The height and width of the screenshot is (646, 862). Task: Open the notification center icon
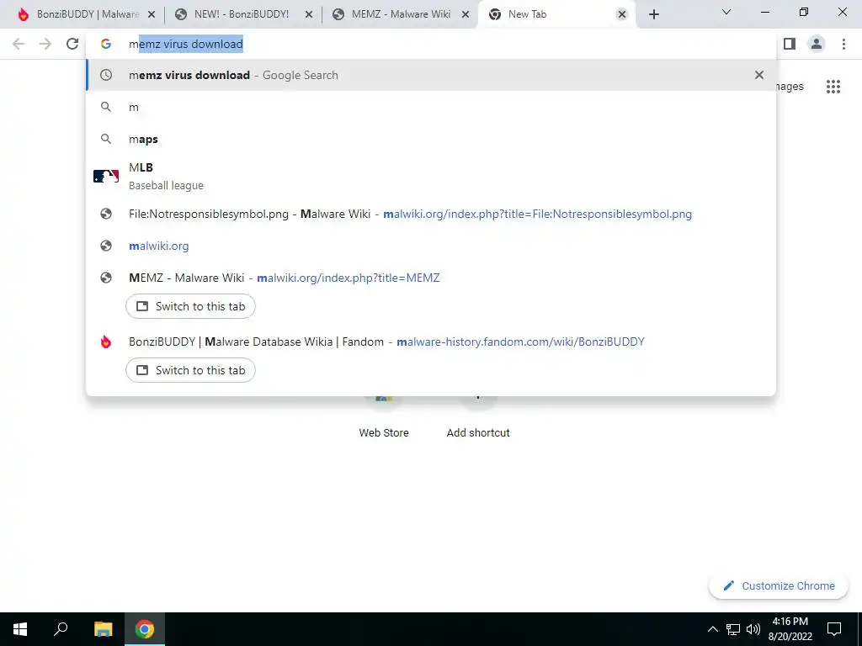(x=834, y=629)
